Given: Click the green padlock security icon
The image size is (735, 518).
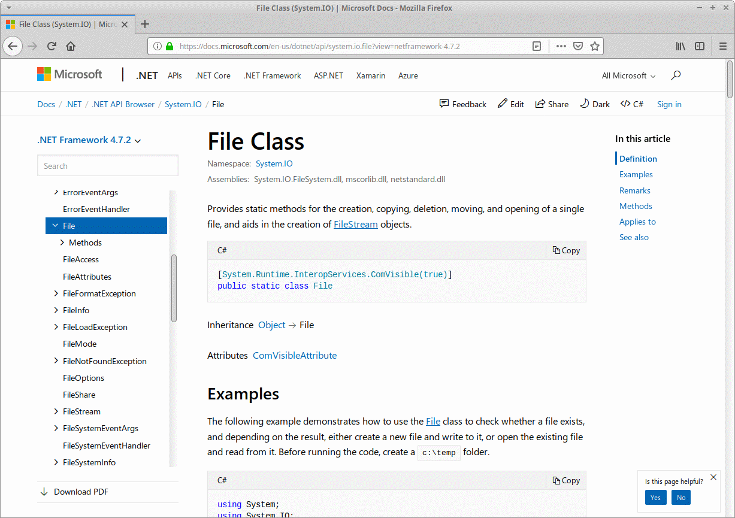Looking at the screenshot, I should [170, 46].
